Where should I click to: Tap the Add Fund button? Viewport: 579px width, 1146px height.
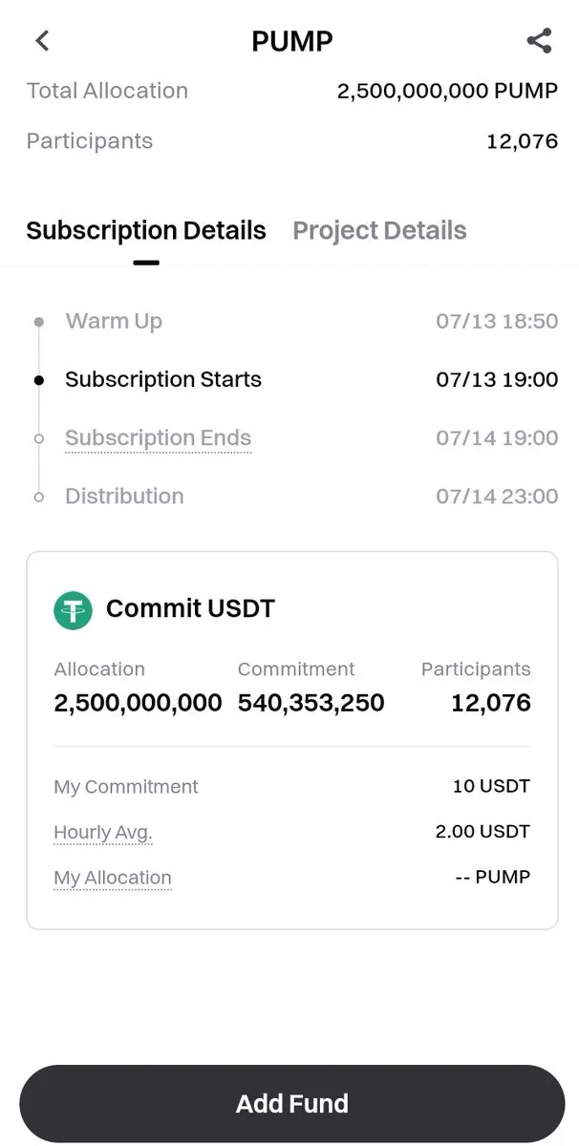point(291,1103)
